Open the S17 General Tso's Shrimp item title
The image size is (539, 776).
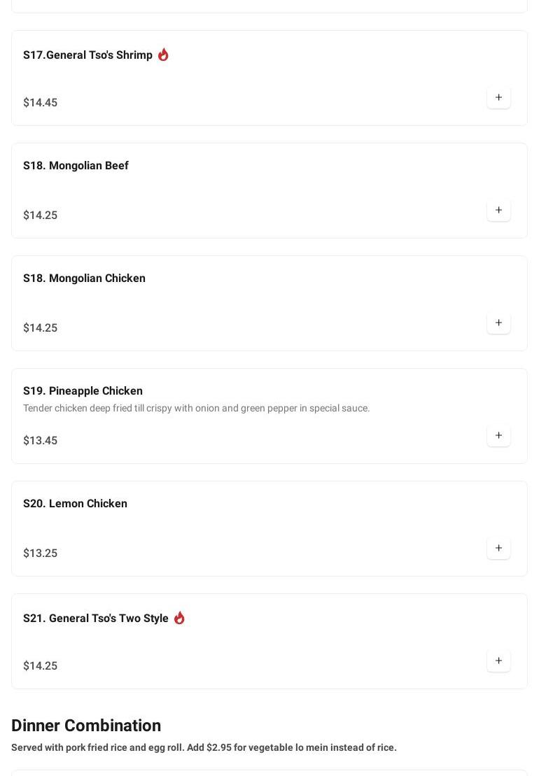coord(87,55)
